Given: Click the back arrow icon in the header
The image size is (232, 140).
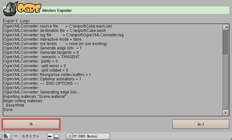Looking at the screenshot, I should (x=50, y=136).
